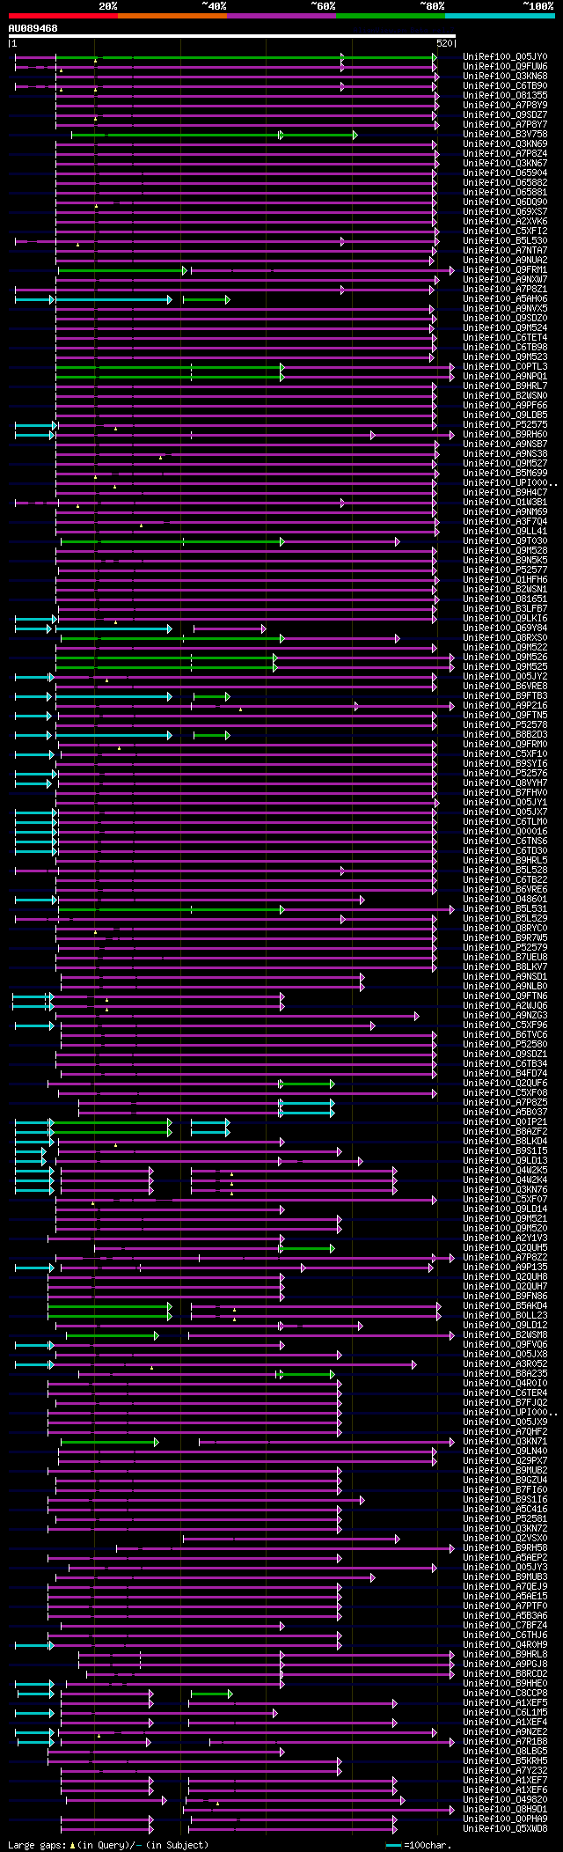Open hit UniRef100_Q9FUW6
563x1852 pixels.
point(505,67)
